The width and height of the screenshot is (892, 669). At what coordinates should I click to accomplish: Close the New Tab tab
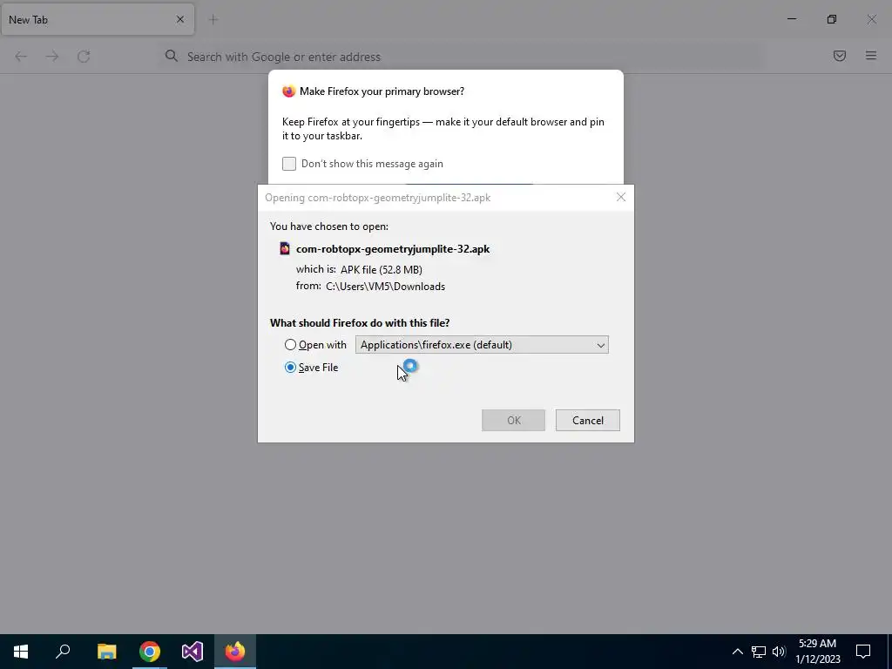pos(180,19)
